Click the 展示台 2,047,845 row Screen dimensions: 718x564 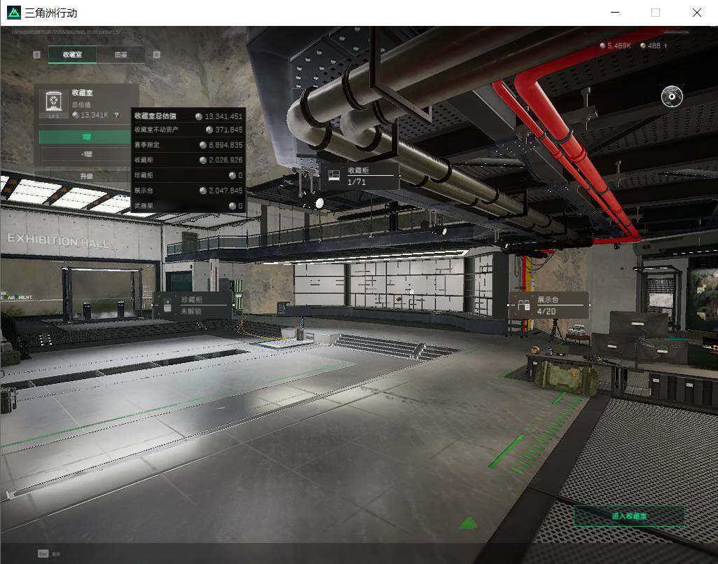188,191
